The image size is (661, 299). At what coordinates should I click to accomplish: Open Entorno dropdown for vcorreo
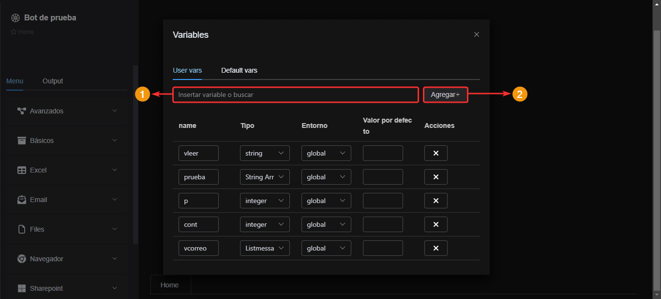pyautogui.click(x=326, y=248)
